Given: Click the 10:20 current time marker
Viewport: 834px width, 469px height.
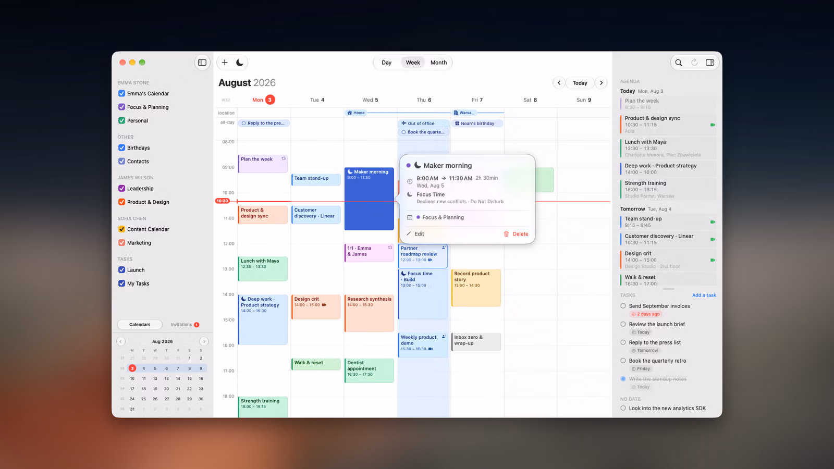Looking at the screenshot, I should pos(223,201).
